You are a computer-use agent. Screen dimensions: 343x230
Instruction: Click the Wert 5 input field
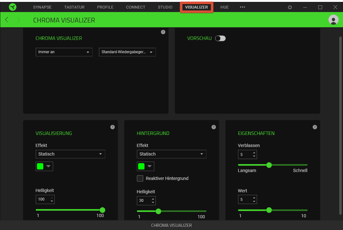tap(247, 200)
